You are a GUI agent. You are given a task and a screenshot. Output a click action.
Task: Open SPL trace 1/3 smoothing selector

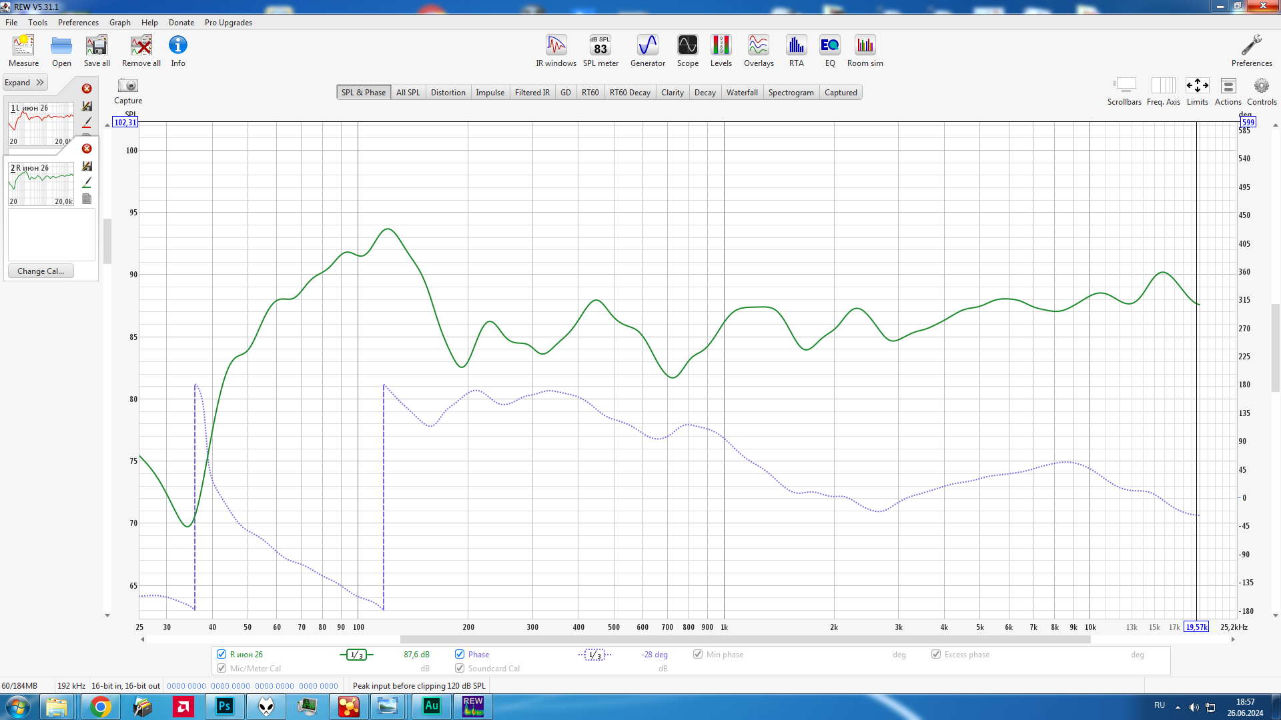click(x=357, y=655)
